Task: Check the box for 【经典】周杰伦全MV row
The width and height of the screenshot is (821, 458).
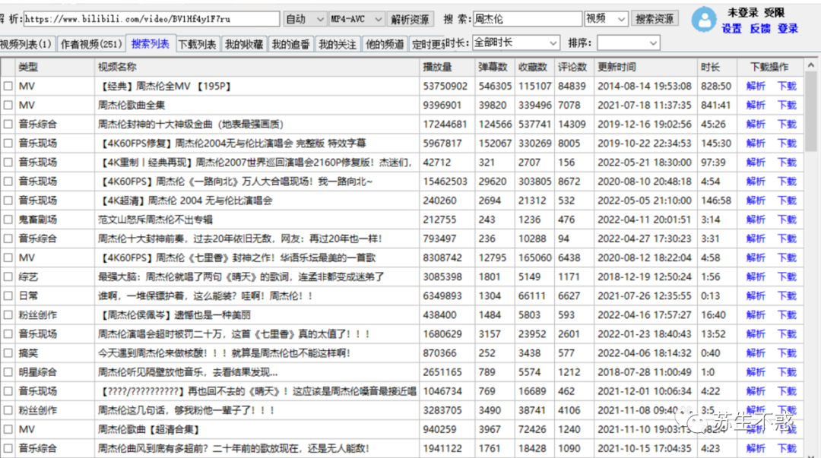Action: (x=8, y=87)
